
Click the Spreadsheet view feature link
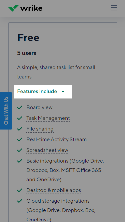[47, 150]
